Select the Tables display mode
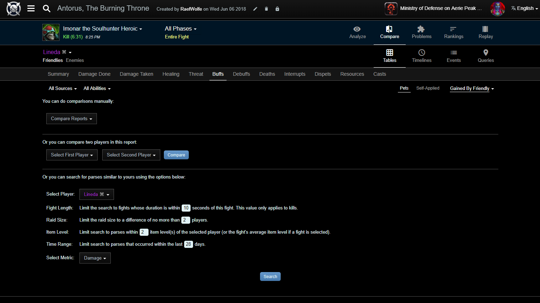The image size is (540, 303). coord(390,56)
